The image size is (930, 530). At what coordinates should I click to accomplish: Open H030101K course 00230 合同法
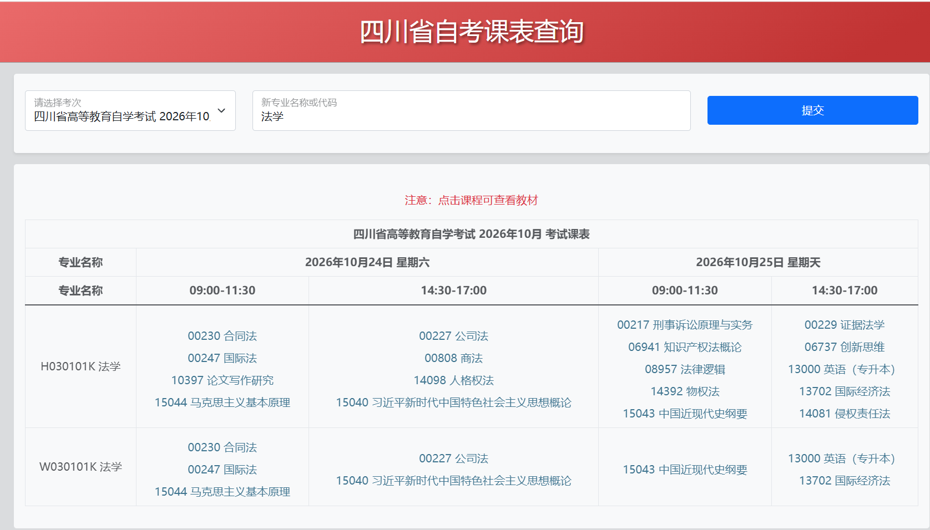[x=223, y=336]
